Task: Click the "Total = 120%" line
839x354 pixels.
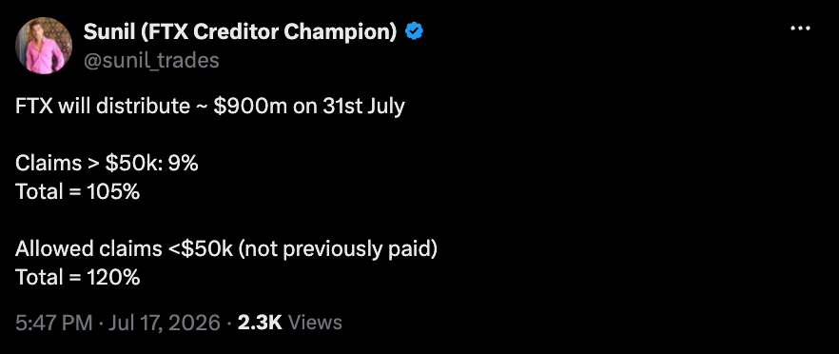Action: 78,278
